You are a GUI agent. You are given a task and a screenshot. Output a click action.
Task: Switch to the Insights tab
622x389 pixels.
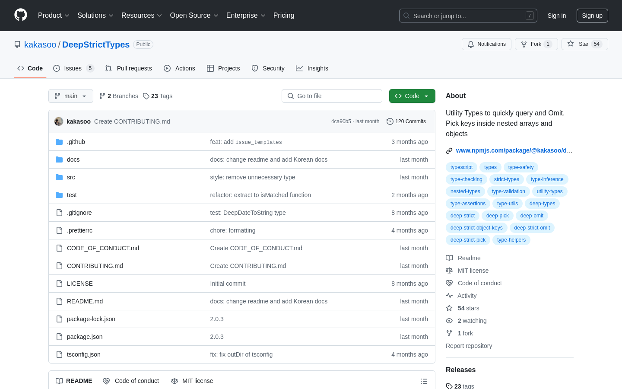pyautogui.click(x=312, y=68)
